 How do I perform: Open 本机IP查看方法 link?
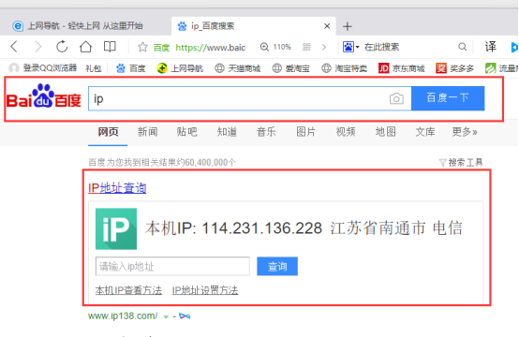click(128, 290)
